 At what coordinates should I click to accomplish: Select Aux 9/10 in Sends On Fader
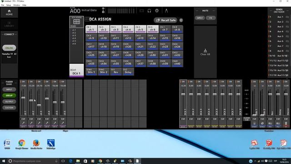click(279, 56)
